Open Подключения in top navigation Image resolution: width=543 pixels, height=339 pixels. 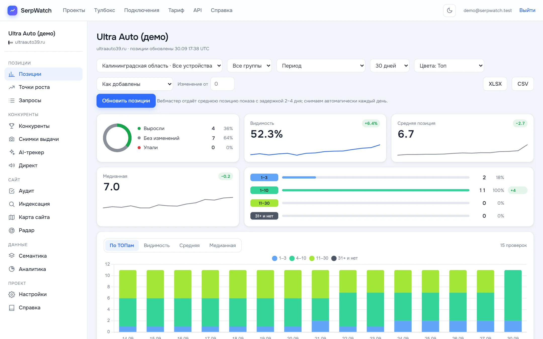[142, 10]
